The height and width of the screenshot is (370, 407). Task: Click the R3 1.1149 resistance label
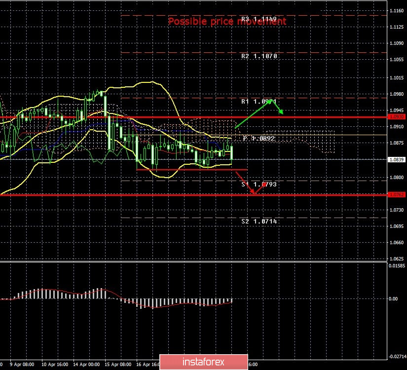point(259,19)
